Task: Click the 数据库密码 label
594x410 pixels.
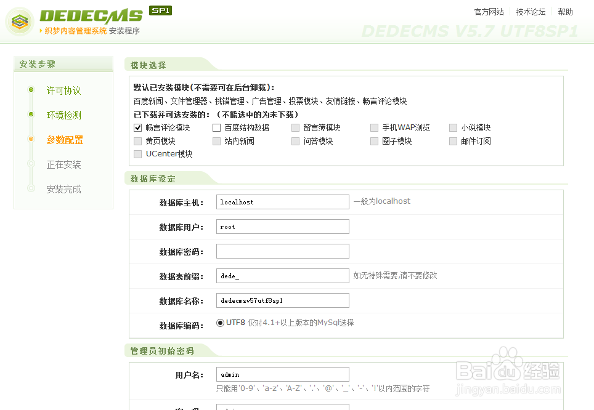Action: pos(181,252)
